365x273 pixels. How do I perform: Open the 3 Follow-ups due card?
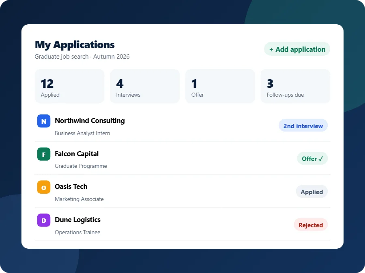tap(295, 86)
